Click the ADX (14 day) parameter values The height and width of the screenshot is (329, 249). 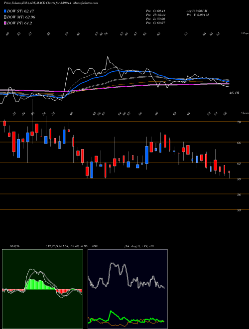(139, 246)
